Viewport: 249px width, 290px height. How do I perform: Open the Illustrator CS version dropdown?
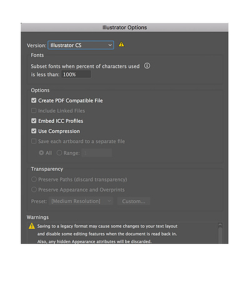81,45
